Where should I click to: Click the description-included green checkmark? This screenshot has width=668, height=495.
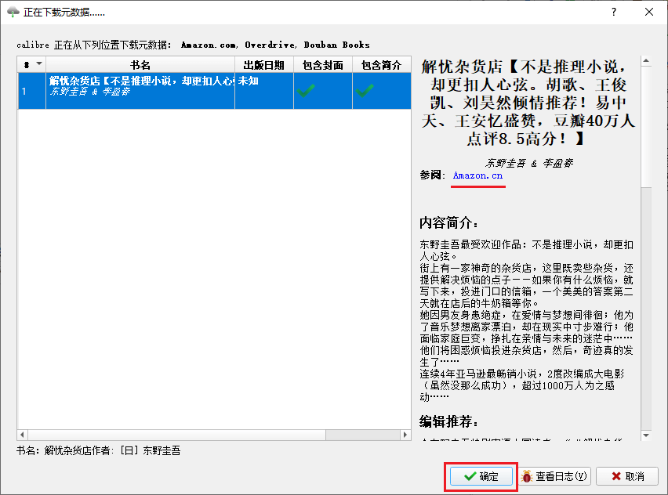point(365,90)
